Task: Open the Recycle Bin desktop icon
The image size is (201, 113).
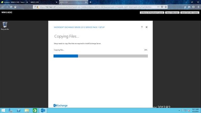Action: click(5, 26)
